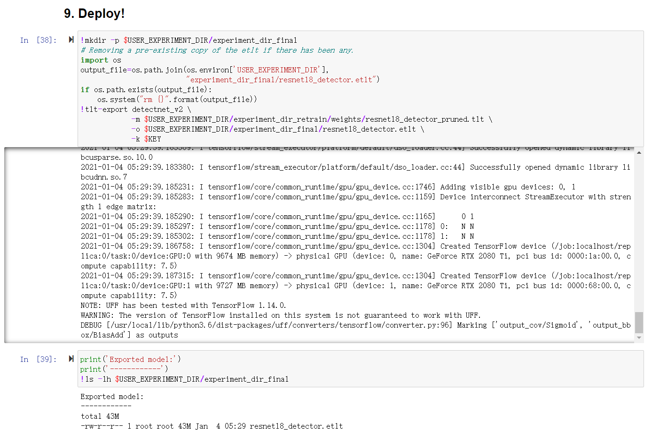Click the run indicator icon beside In [38]
The image size is (652, 439).
pos(71,40)
